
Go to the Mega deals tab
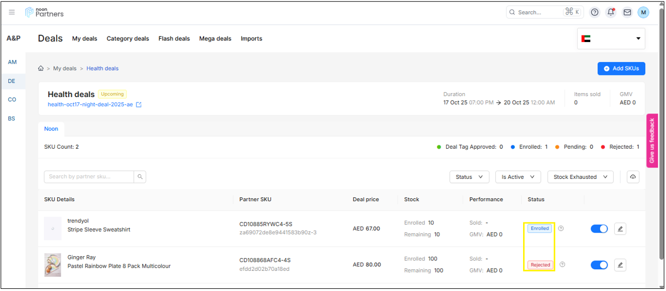(x=215, y=39)
